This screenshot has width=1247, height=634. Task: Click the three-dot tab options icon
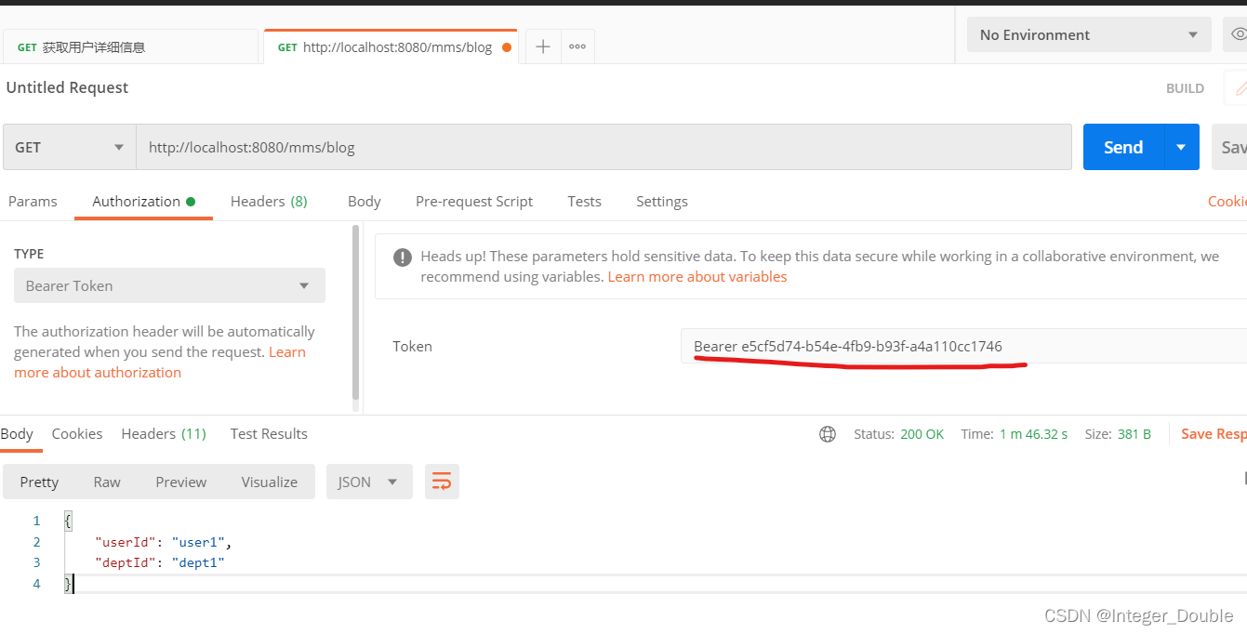(x=577, y=46)
